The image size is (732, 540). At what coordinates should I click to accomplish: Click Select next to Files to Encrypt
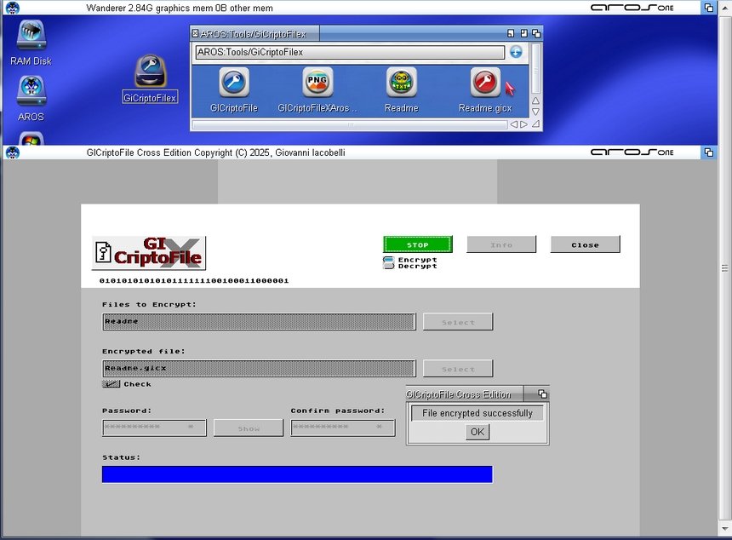tap(458, 322)
